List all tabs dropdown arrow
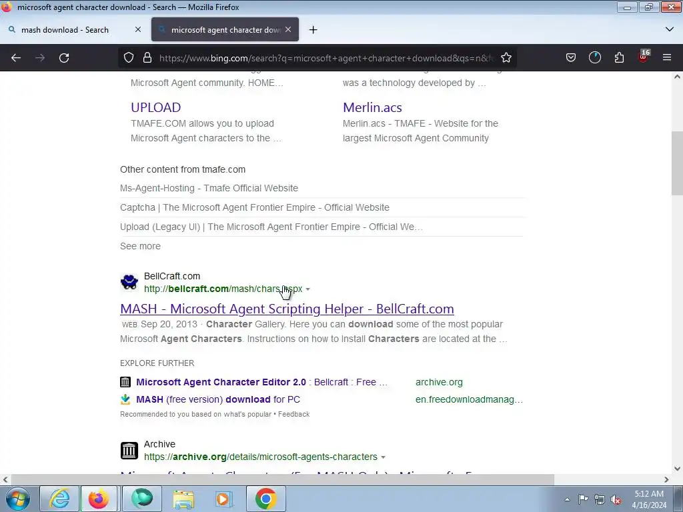The height and width of the screenshot is (512, 683). pos(670,29)
